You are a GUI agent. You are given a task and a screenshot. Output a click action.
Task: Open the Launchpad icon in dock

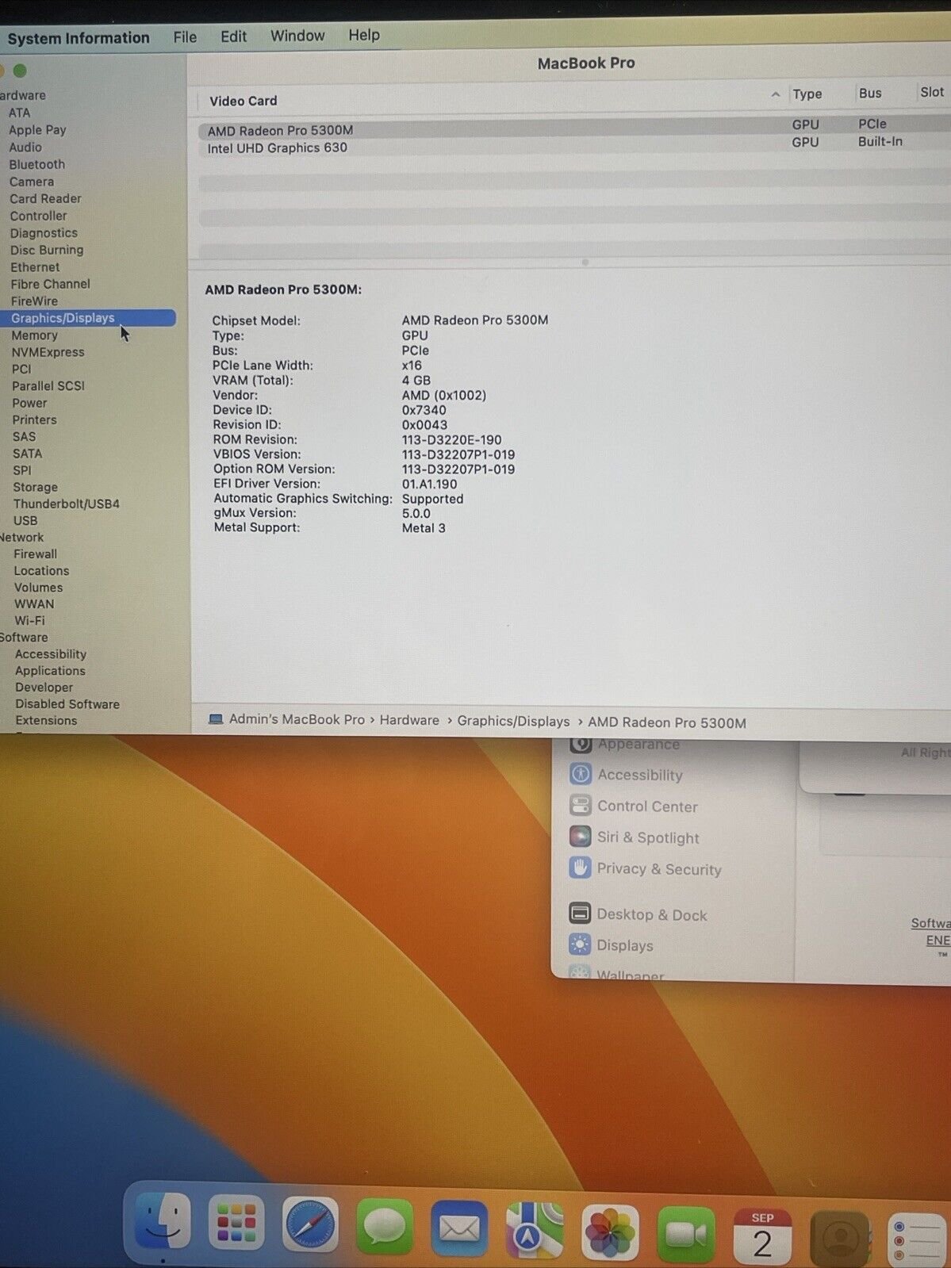coord(236,1224)
